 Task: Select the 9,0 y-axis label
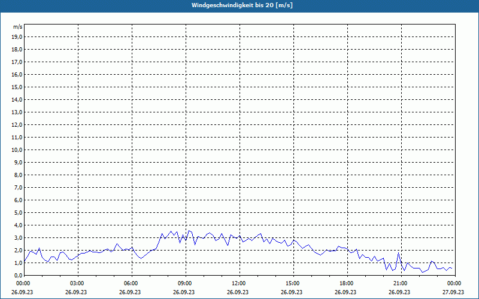[18, 162]
